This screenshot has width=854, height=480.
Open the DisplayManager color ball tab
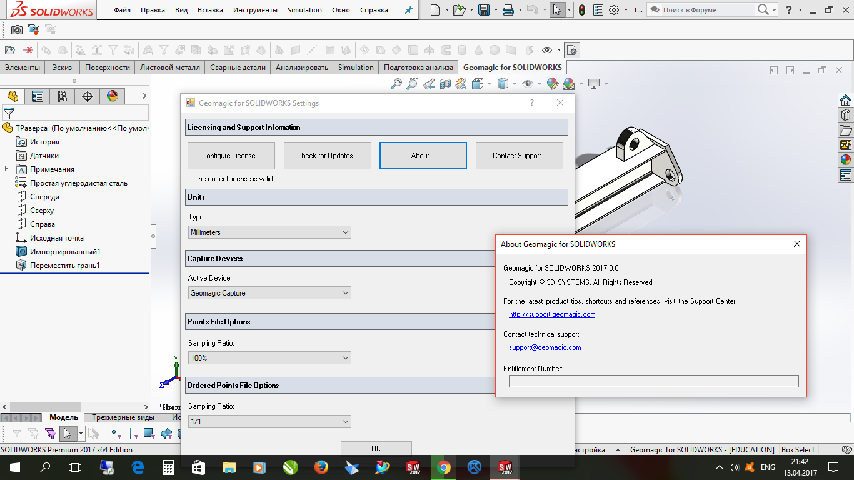[x=113, y=96]
